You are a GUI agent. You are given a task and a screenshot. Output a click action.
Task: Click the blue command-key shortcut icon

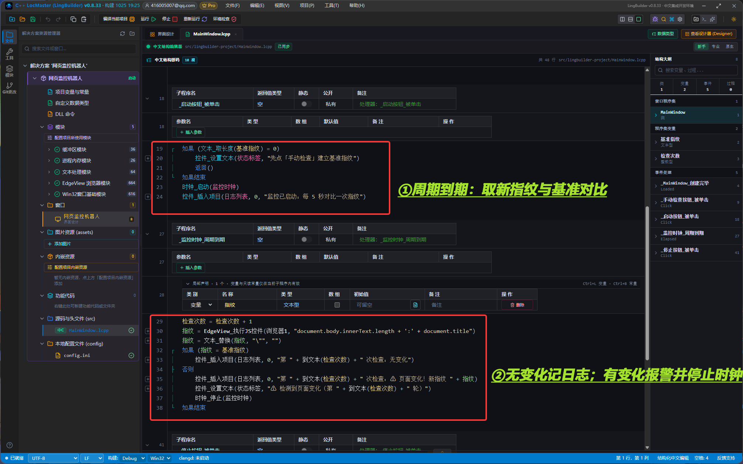672,19
